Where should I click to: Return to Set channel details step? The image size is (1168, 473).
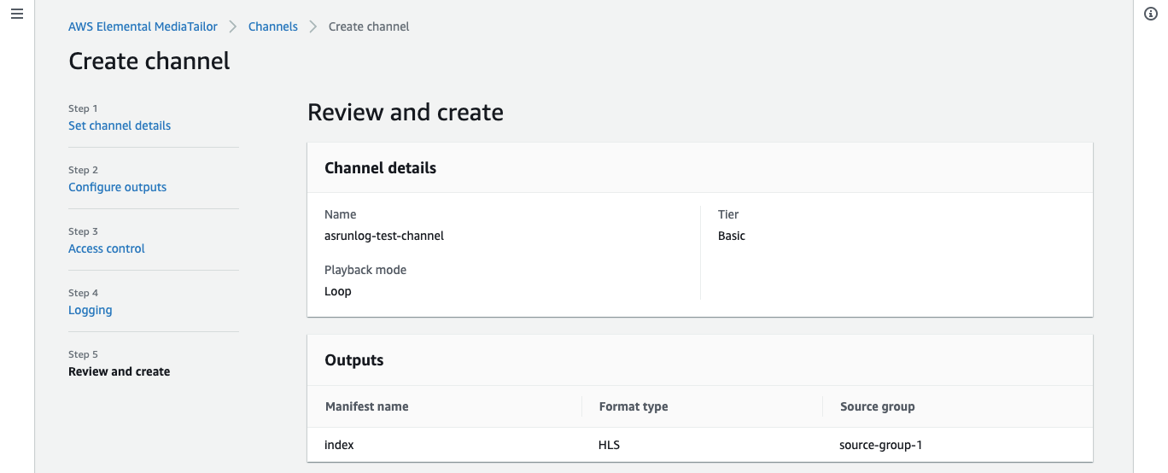point(120,126)
